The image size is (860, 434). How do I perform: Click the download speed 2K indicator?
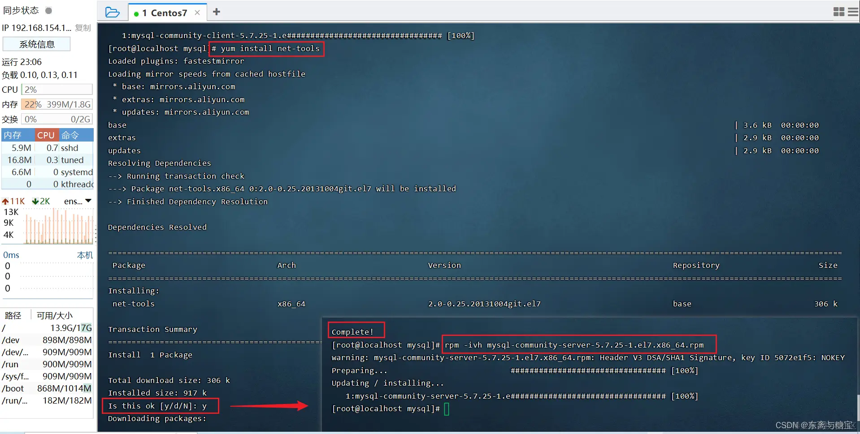41,201
